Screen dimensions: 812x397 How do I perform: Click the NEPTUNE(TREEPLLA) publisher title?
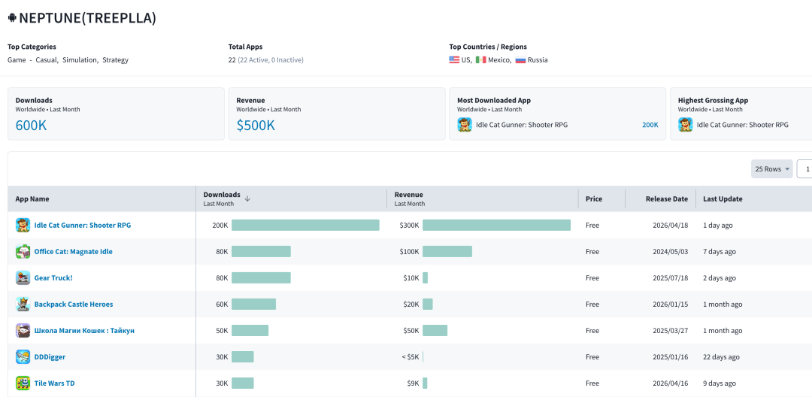(87, 18)
